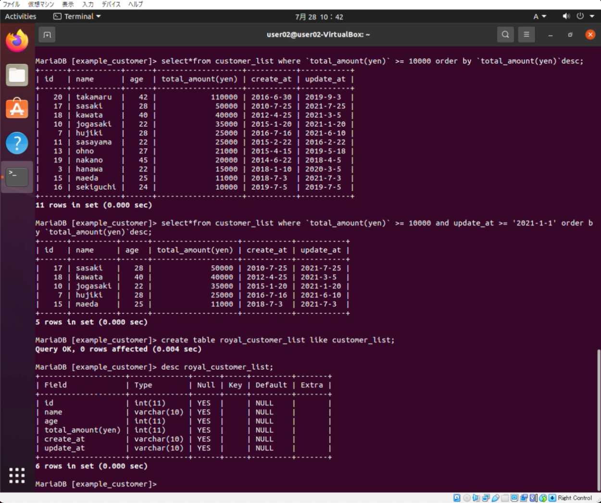
Task: Show Applications grid at dock bottom
Action: pos(17,475)
